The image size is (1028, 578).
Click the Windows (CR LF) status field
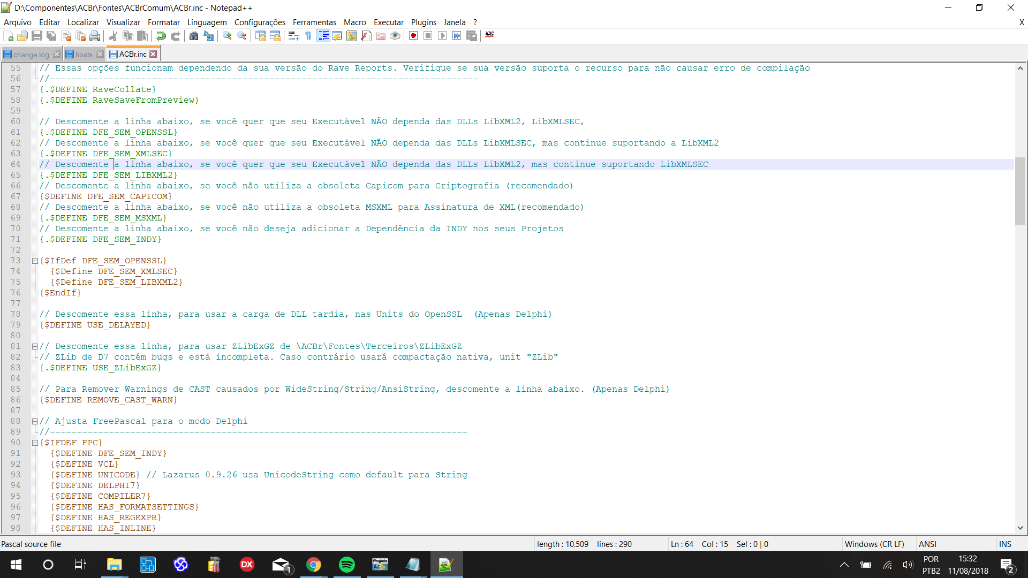coord(874,544)
